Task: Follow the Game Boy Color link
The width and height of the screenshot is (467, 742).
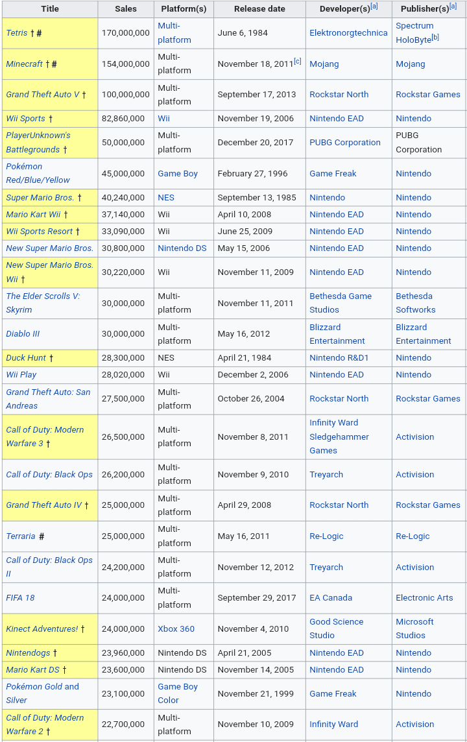Action: coord(178,694)
